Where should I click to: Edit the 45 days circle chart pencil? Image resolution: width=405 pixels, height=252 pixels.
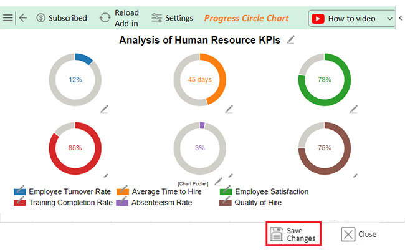coord(229,109)
